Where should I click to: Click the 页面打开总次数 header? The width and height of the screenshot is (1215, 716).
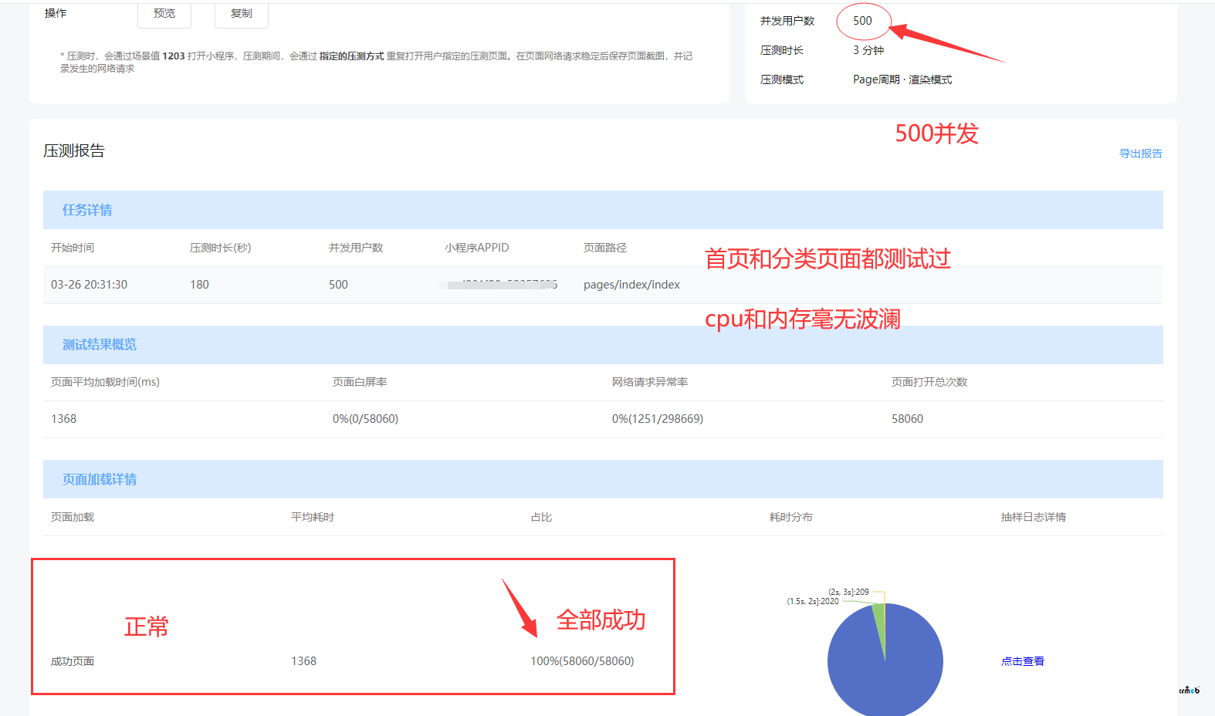pyautogui.click(x=929, y=382)
